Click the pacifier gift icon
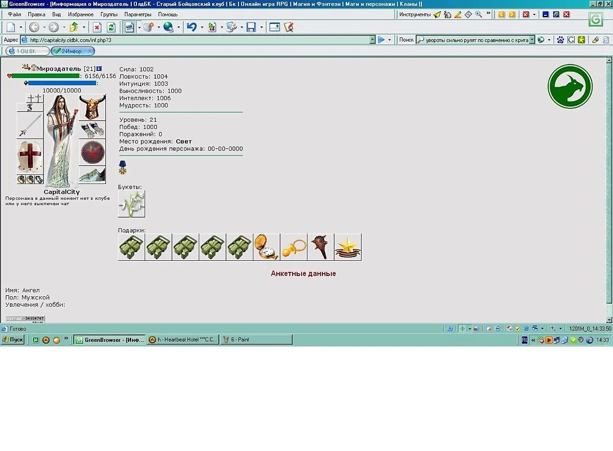This screenshot has height=451, width=613. 294,247
